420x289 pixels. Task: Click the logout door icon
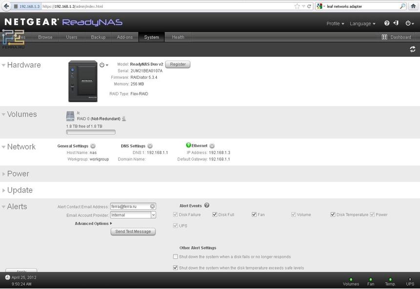[x=396, y=23]
